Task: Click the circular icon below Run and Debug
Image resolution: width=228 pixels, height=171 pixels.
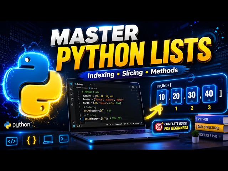Action: (72, 104)
